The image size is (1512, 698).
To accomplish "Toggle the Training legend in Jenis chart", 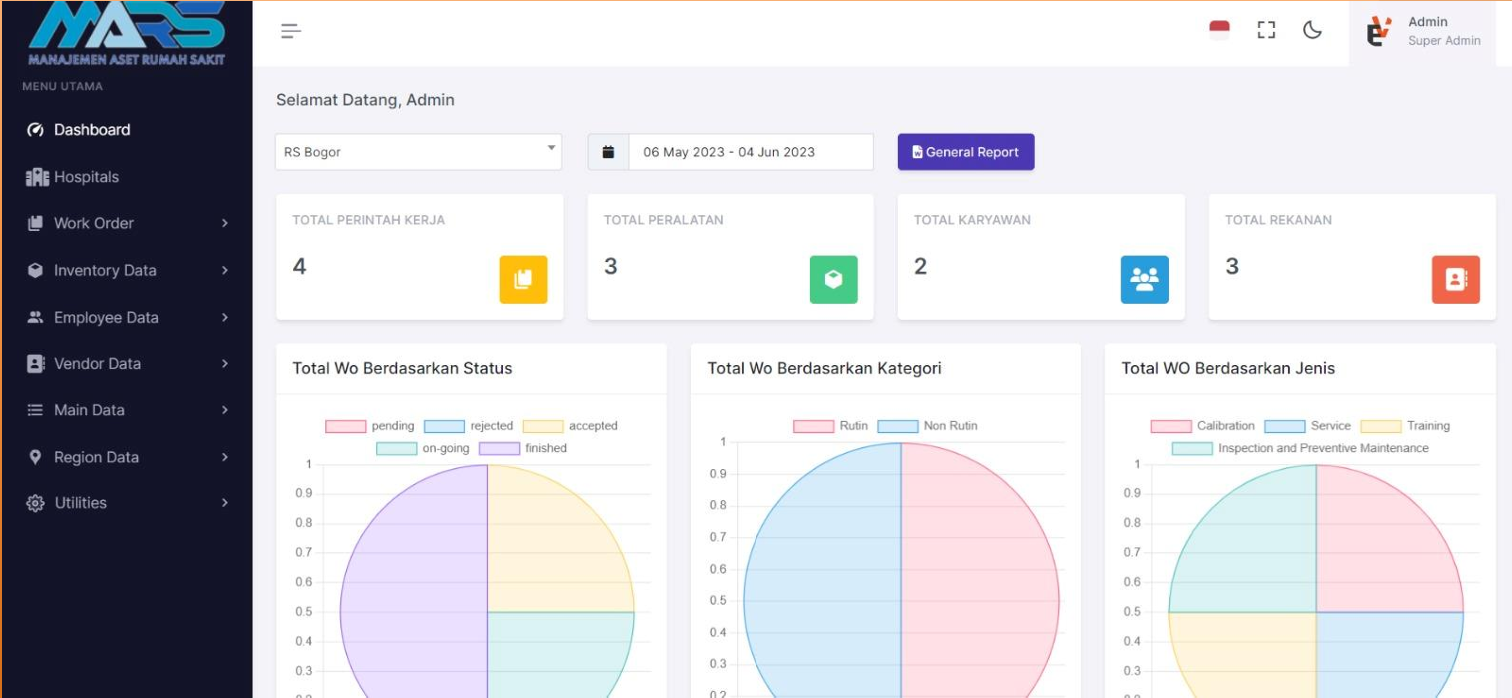I will click(1406, 426).
